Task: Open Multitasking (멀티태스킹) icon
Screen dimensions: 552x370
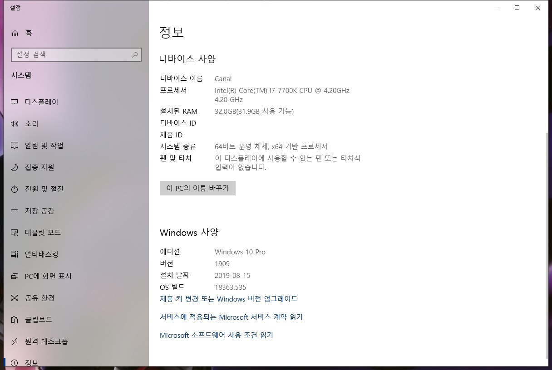Action: (15, 254)
